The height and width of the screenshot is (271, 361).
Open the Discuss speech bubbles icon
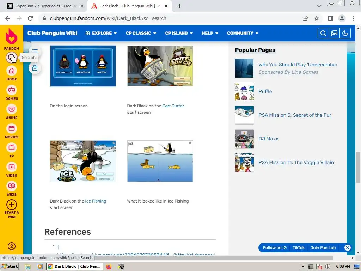(334, 33)
